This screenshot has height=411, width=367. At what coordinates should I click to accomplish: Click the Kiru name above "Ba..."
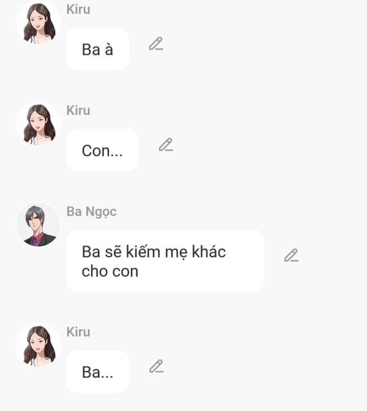[x=78, y=332]
